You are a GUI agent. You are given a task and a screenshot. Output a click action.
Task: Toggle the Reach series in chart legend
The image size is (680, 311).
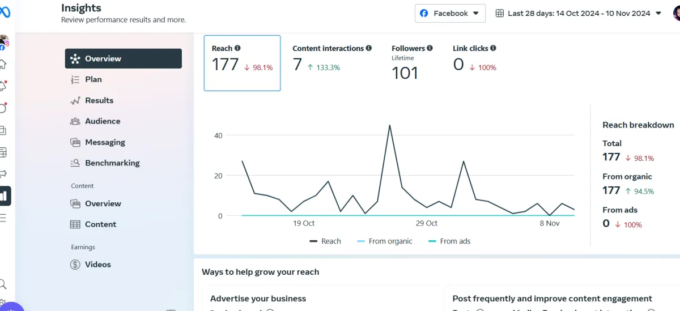point(325,241)
